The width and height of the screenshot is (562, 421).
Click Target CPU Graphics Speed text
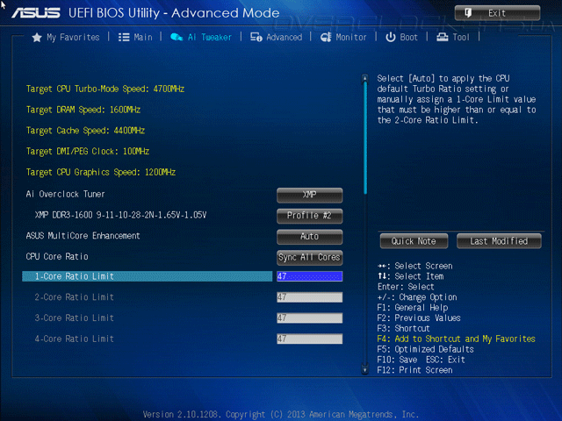click(x=101, y=172)
